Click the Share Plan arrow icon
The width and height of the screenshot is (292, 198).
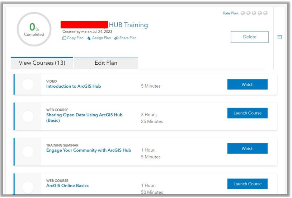click(116, 38)
